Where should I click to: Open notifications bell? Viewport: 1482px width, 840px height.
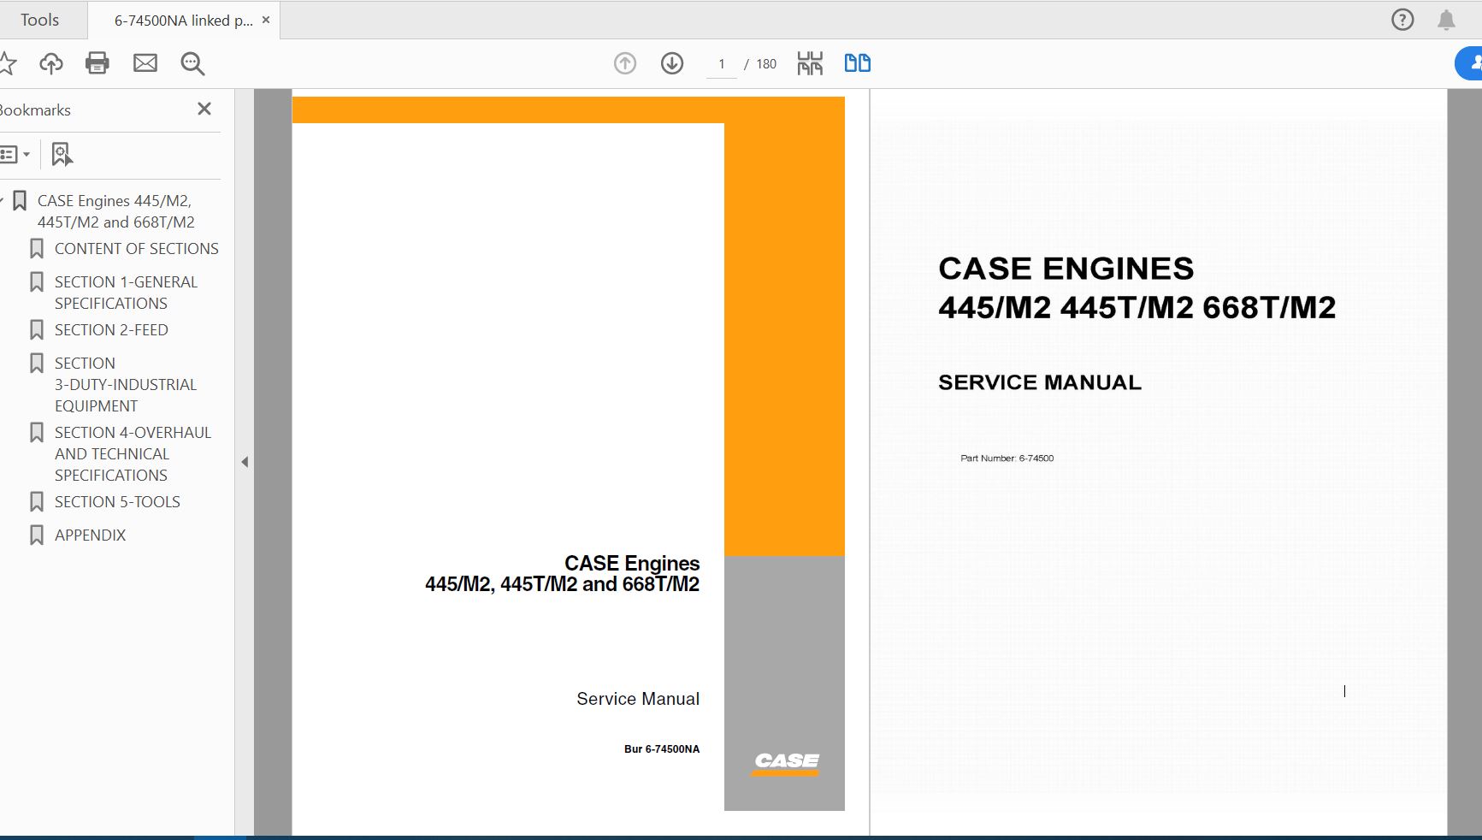1446,20
